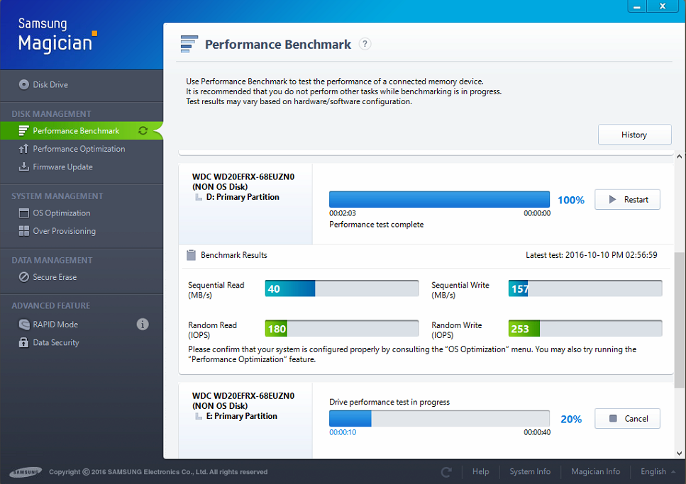The image size is (686, 484).
Task: Select D: Primary Partition text
Action: point(243,197)
